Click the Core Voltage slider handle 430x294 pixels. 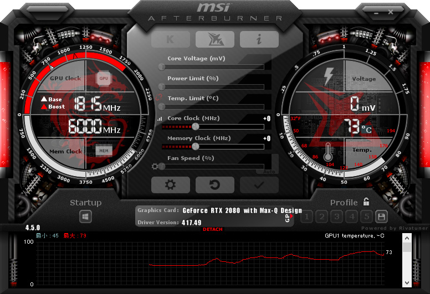(162, 66)
